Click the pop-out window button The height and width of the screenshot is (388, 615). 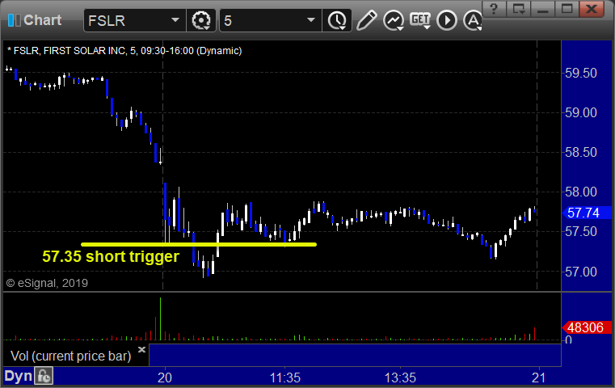(x=519, y=9)
